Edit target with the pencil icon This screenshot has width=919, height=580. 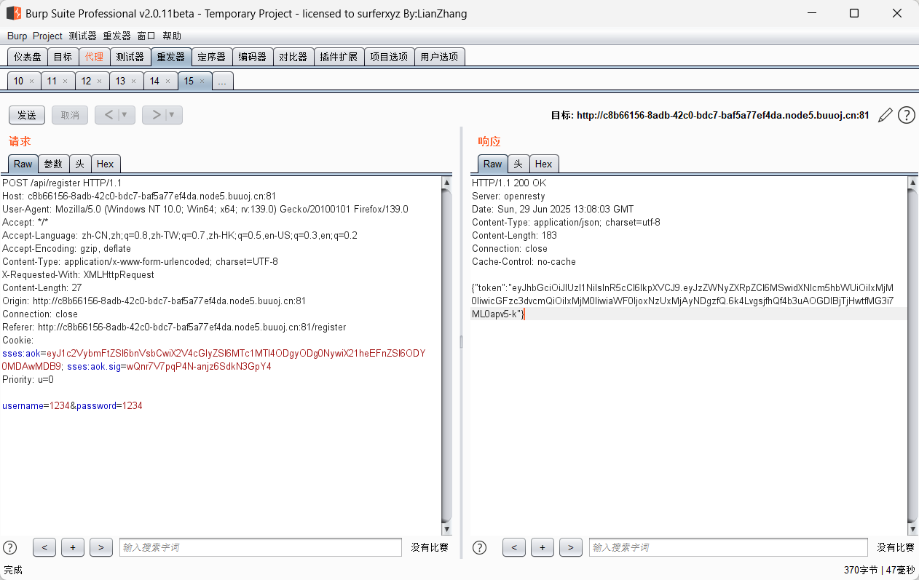click(886, 115)
